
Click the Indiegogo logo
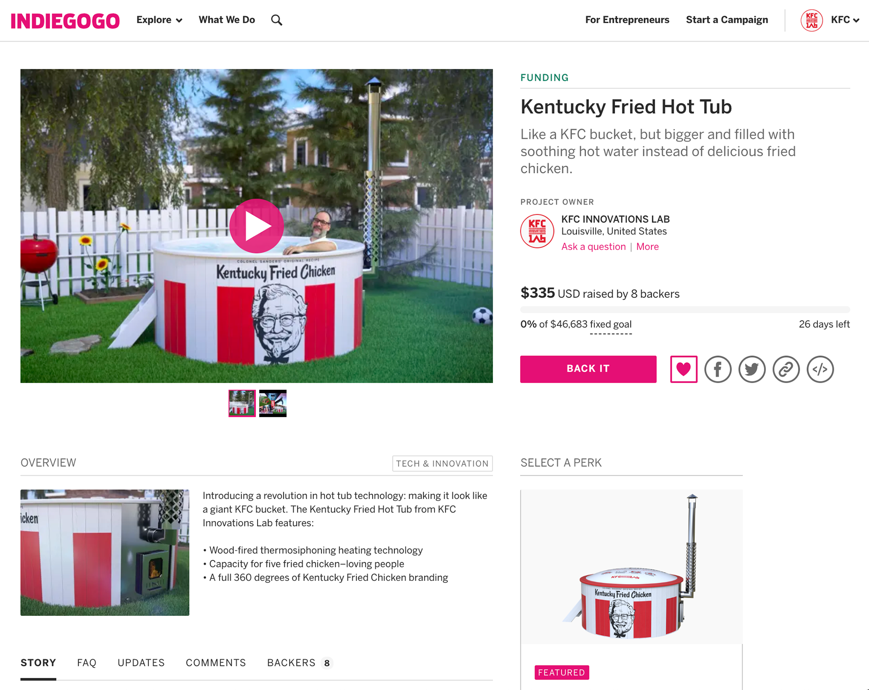[x=65, y=21]
